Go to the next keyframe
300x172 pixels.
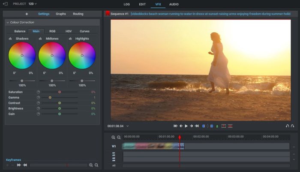tap(25, 165)
